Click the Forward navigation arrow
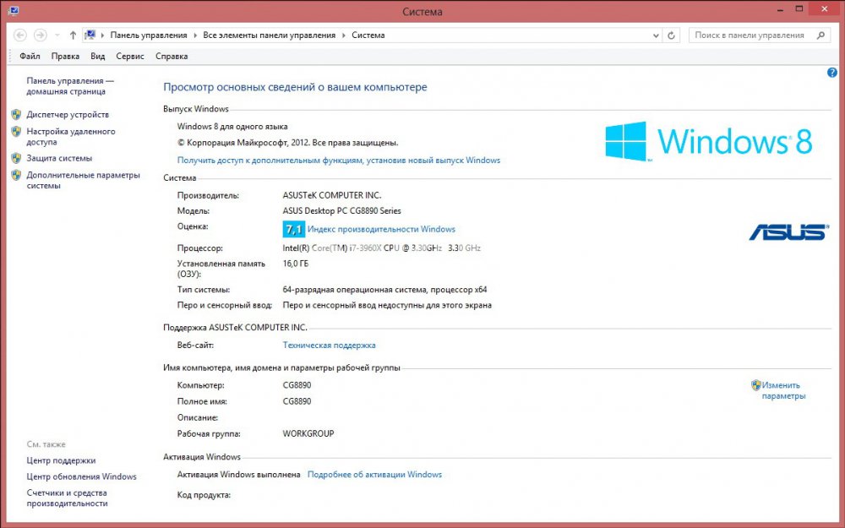 tap(40, 35)
